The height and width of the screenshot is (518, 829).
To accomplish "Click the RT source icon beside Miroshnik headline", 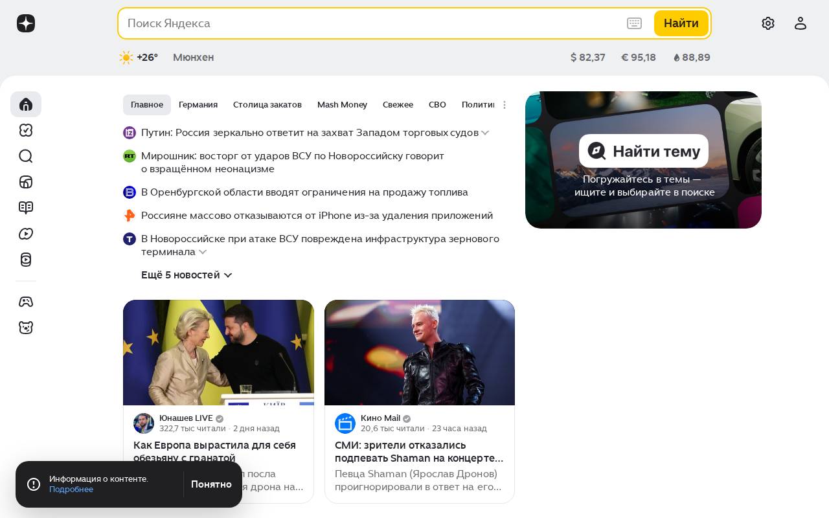I will click(130, 156).
